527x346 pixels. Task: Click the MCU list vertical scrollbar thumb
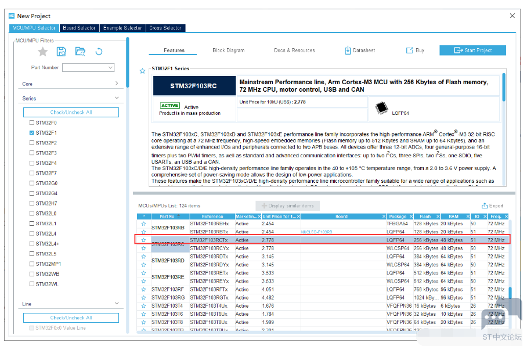(510, 293)
